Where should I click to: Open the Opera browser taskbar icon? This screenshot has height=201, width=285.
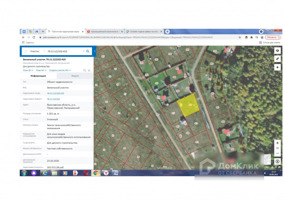(x=86, y=173)
